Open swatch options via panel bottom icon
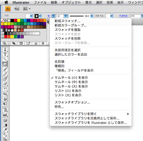 coord(21,43)
